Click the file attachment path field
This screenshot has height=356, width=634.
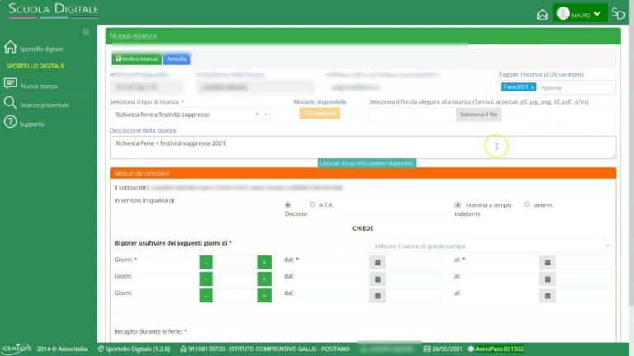point(412,115)
